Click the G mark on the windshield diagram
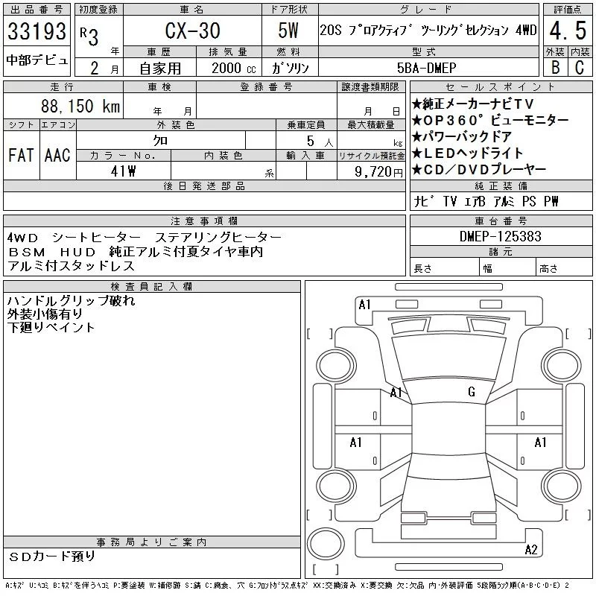This screenshot has width=596, height=596. (472, 392)
